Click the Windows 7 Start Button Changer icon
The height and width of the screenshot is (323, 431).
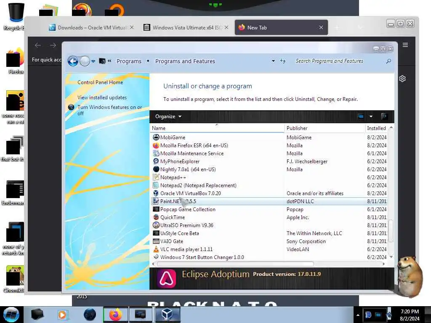pos(156,257)
